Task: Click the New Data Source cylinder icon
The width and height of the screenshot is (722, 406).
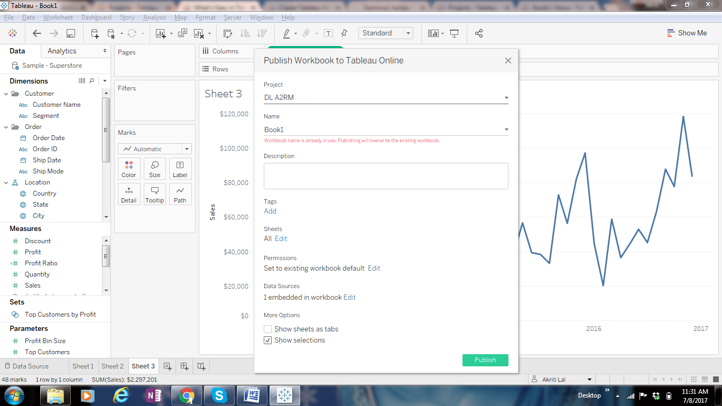Action: (x=95, y=33)
